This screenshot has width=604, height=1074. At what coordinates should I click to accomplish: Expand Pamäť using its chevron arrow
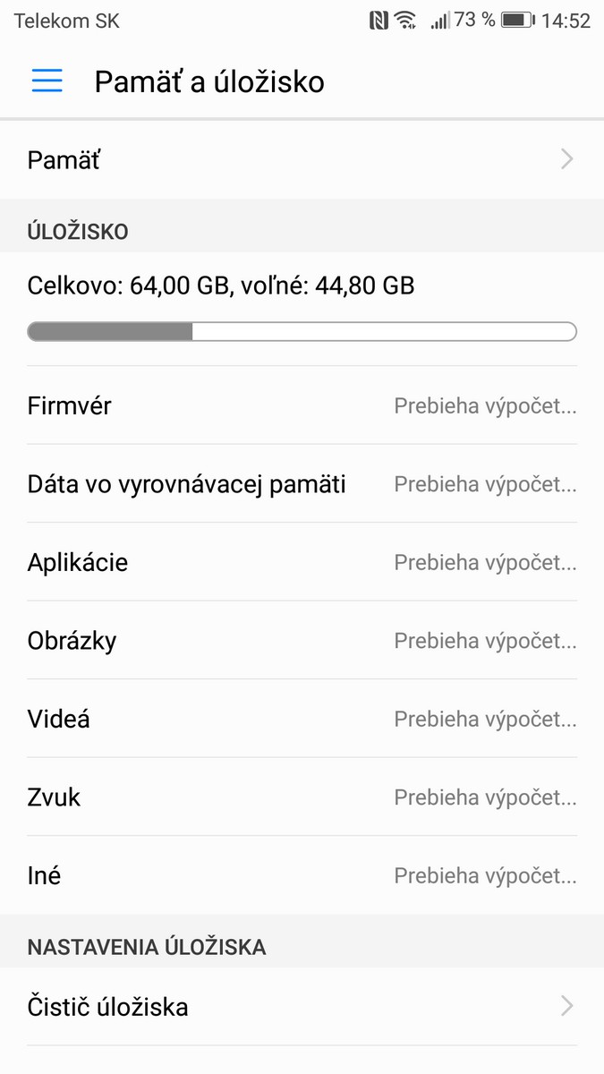point(566,160)
